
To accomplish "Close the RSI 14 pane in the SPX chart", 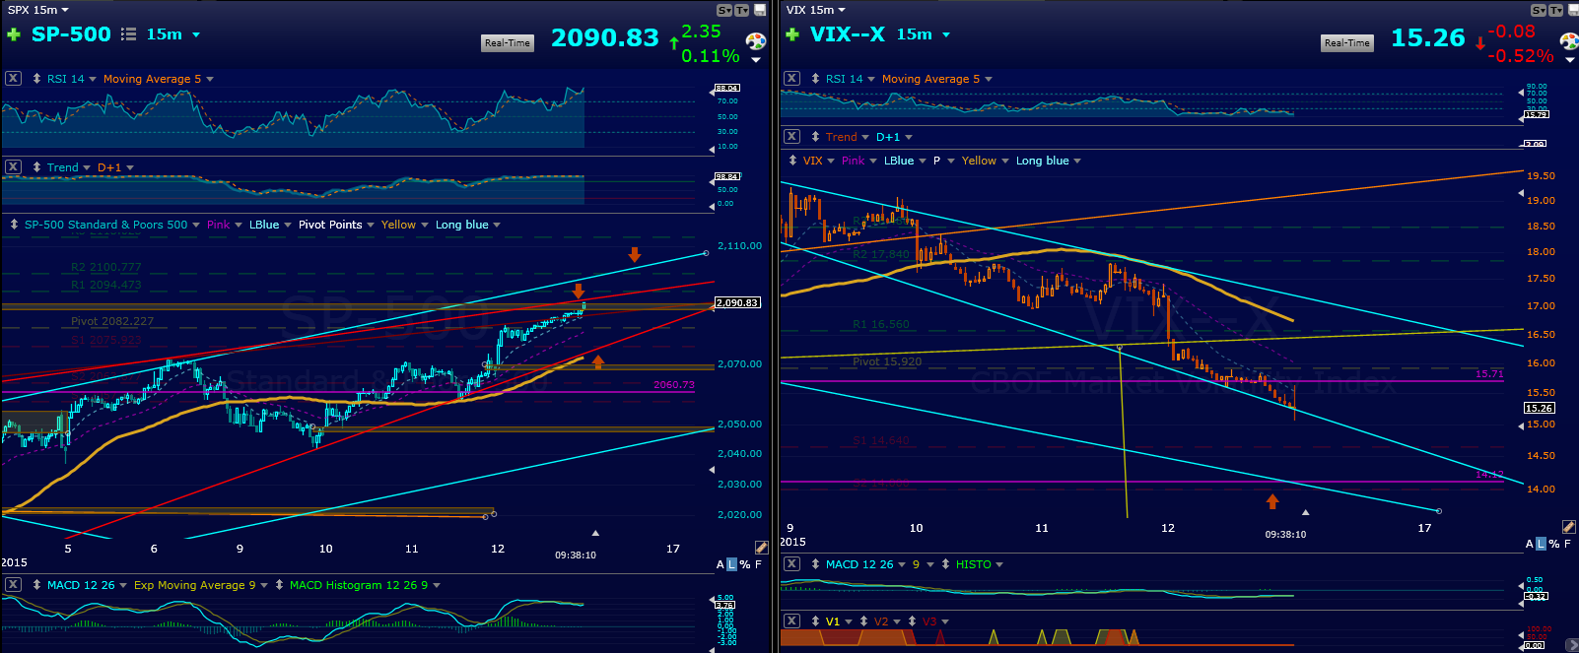I will (x=13, y=79).
